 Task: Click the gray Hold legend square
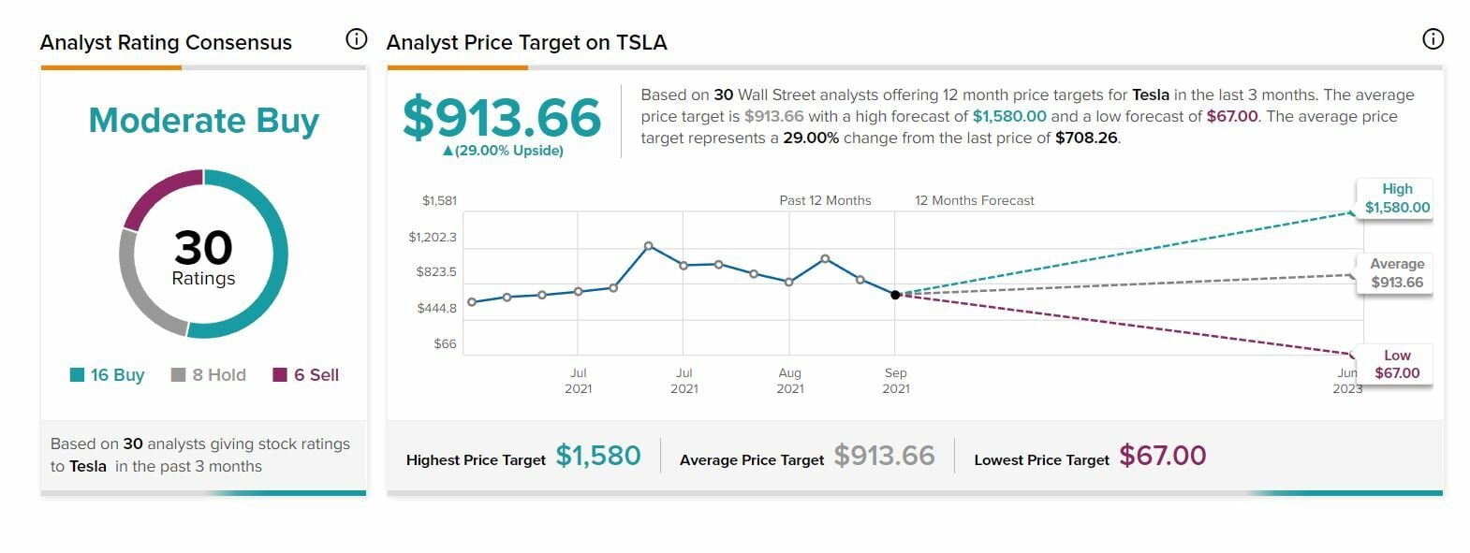[179, 375]
